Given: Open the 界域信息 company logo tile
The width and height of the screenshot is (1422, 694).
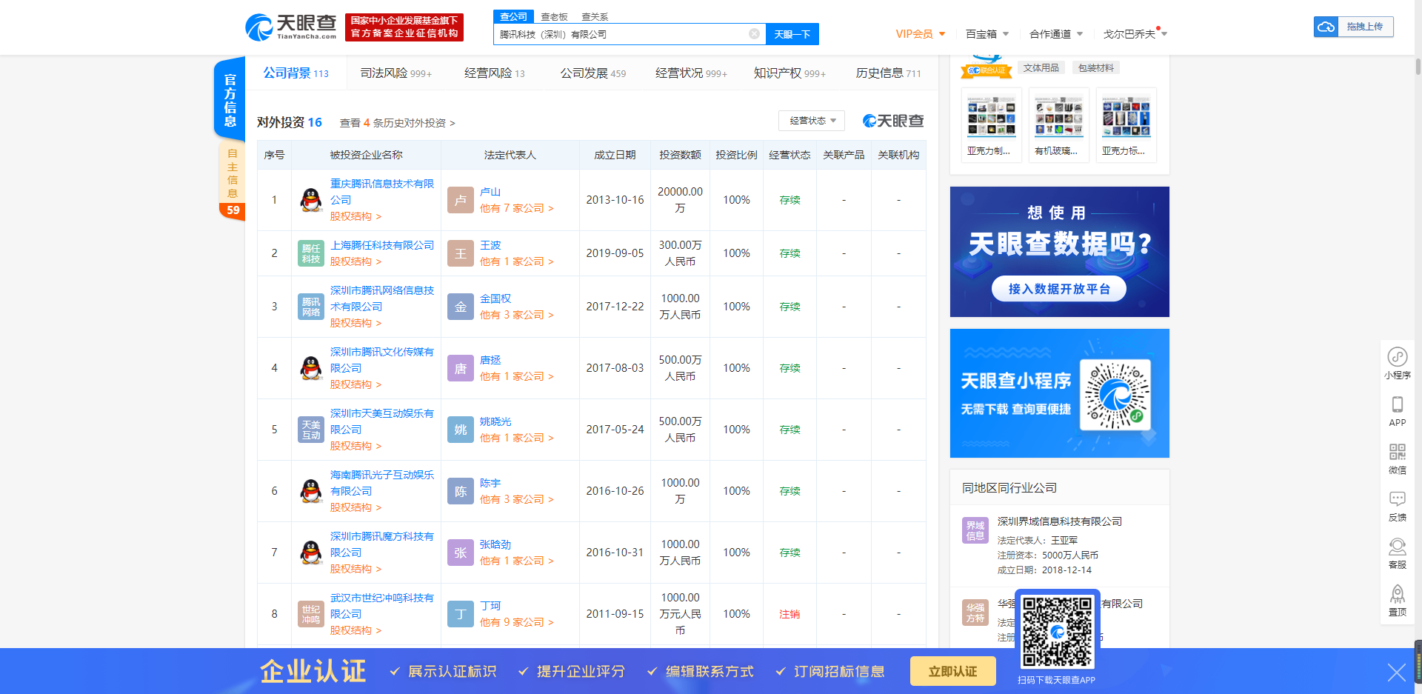Looking at the screenshot, I should click(975, 530).
